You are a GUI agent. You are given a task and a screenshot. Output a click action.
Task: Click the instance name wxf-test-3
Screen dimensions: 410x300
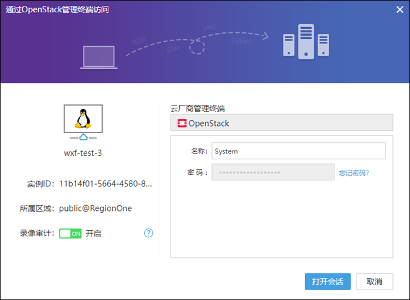click(x=83, y=153)
